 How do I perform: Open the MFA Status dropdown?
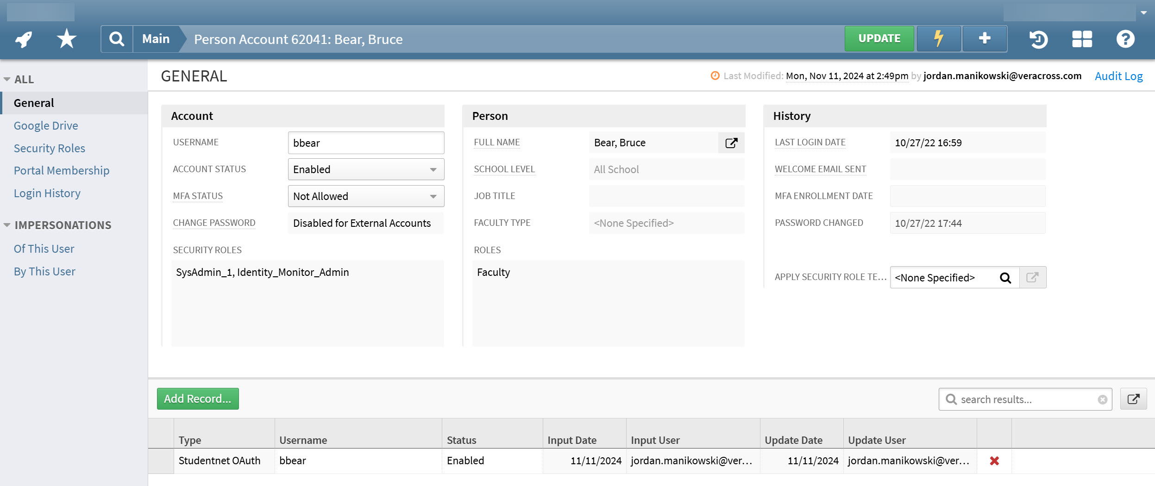click(x=433, y=196)
